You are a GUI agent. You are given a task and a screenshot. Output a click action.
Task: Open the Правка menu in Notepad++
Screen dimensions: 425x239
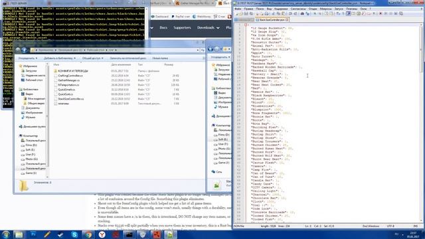click(248, 9)
